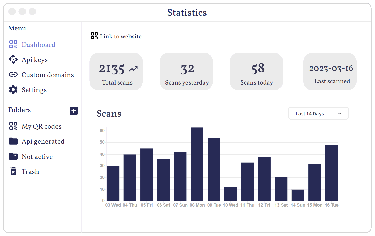Click the QR icon next to Link to website

(94, 36)
